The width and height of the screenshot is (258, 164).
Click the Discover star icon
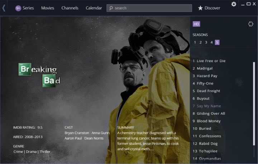pos(200,8)
